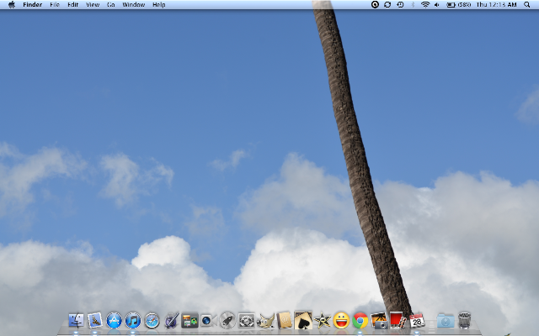Open iCal calendar icon showing 28

pyautogui.click(x=417, y=321)
